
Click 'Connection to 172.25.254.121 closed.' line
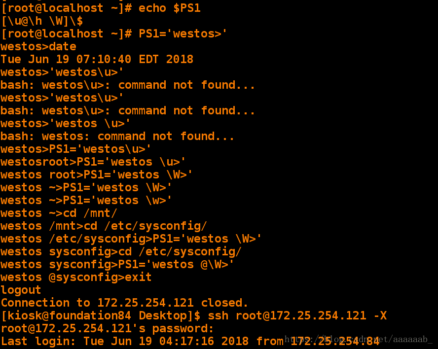pos(124,303)
